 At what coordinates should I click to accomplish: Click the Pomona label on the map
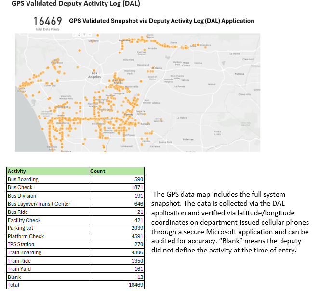tap(239, 74)
